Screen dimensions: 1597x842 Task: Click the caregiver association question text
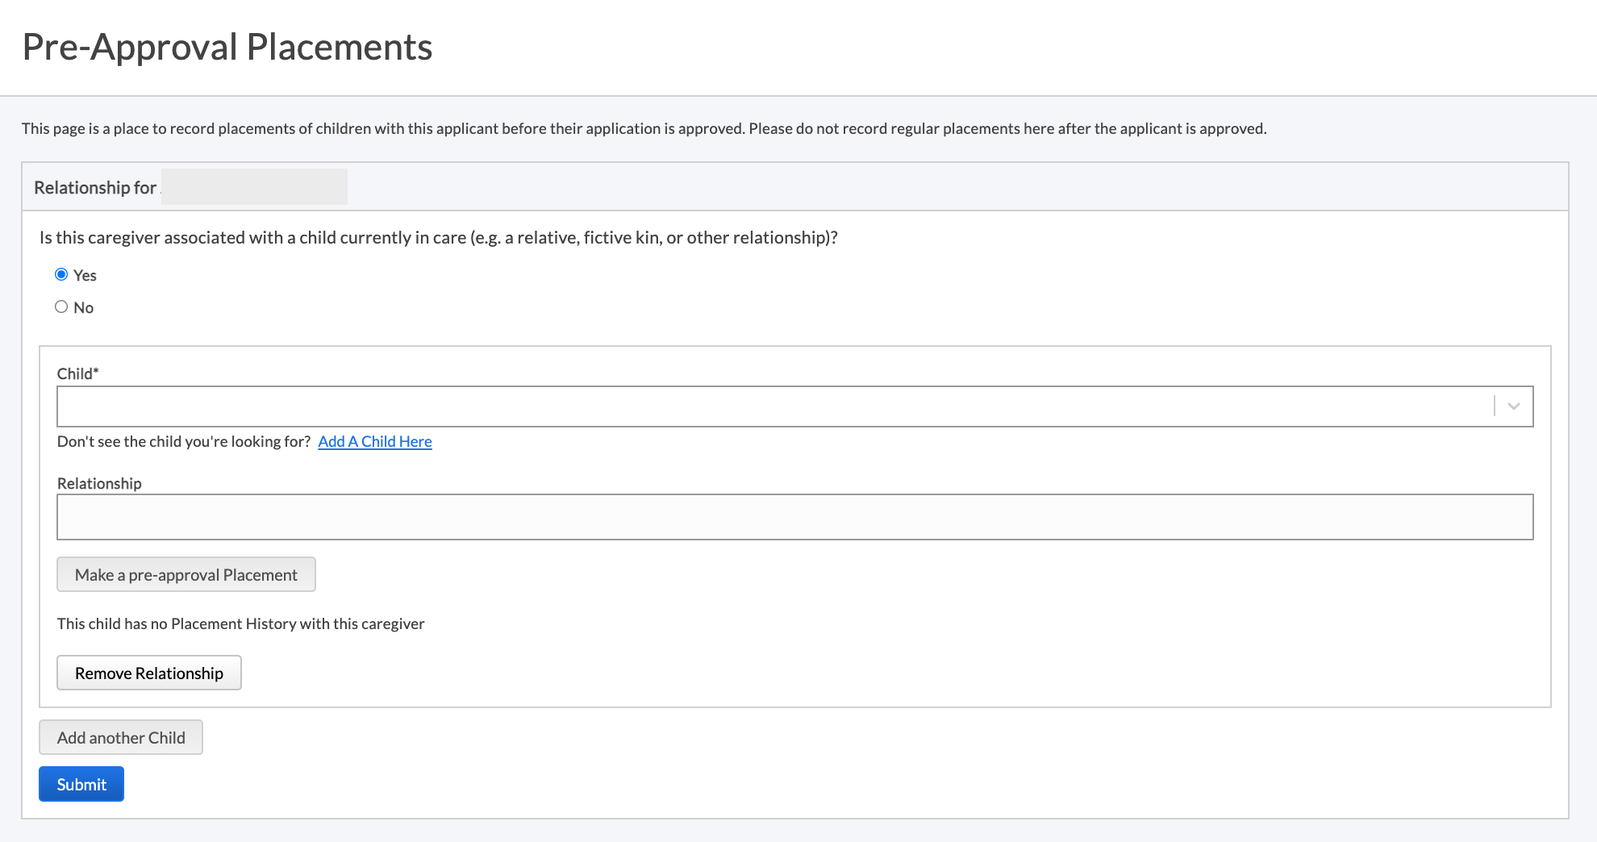point(439,237)
